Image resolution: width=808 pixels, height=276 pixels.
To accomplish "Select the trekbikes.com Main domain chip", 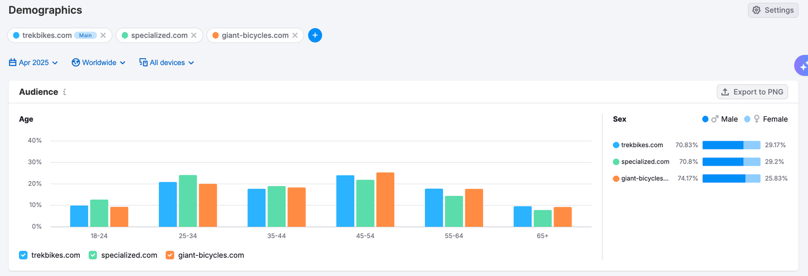I will coord(47,35).
